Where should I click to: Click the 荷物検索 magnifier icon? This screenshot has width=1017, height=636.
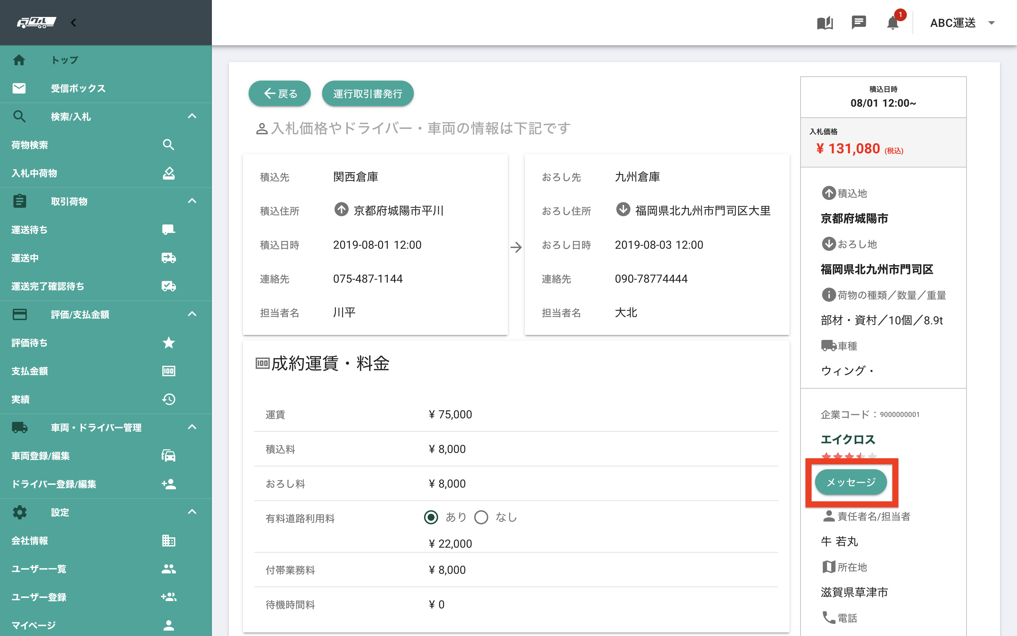click(168, 145)
